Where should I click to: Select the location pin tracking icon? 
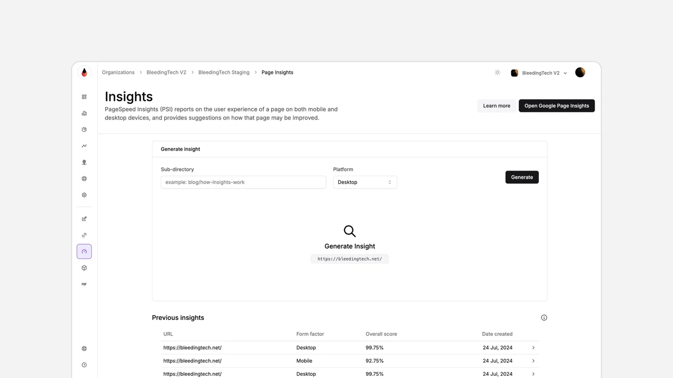tap(84, 162)
